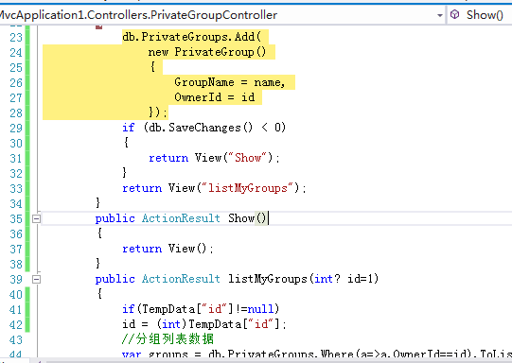
Task: Click 'ActionResult' in the listMyGroups declaration
Action: tap(181, 279)
